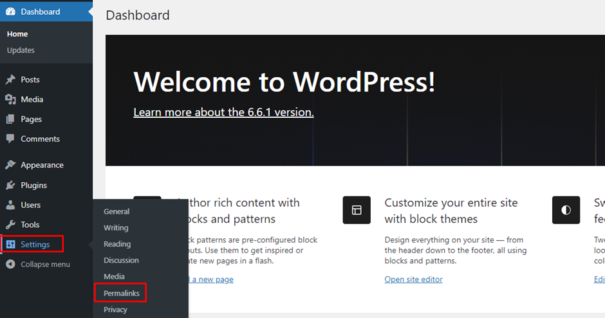
Task: Follow the 'a new page' link
Action: coord(213,279)
